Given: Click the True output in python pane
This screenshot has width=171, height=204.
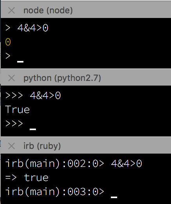Looking at the screenshot, I should coord(18,109).
